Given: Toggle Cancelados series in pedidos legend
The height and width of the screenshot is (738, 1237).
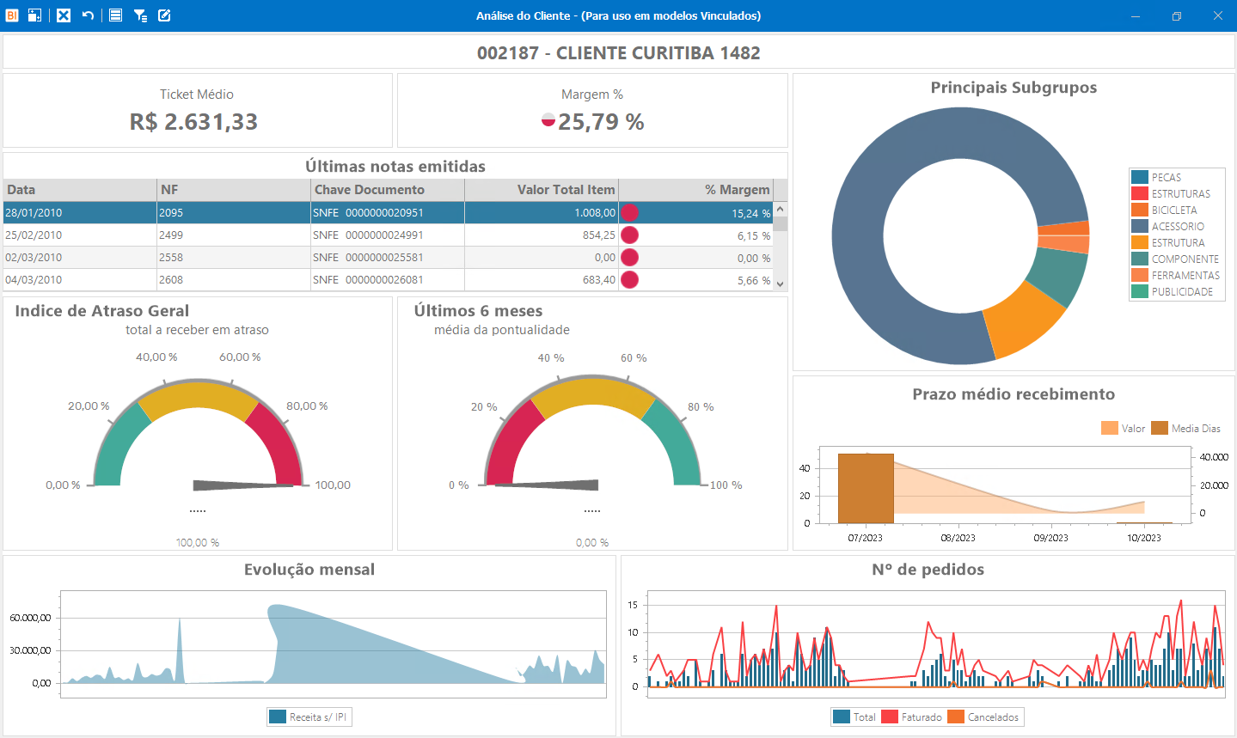Looking at the screenshot, I should (983, 717).
